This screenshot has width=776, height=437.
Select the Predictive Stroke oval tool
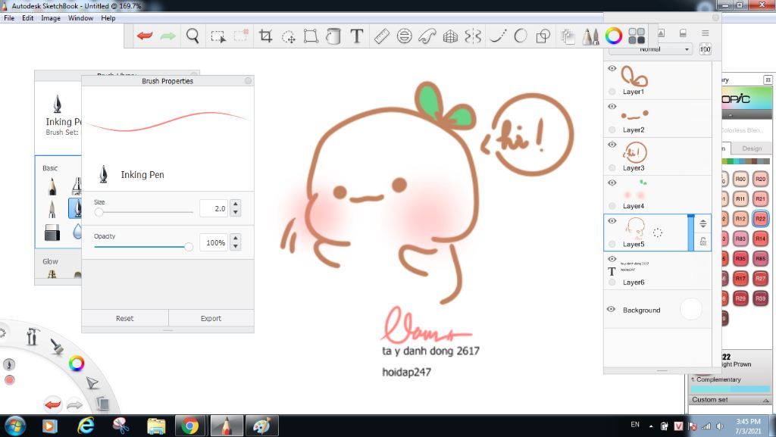point(521,36)
